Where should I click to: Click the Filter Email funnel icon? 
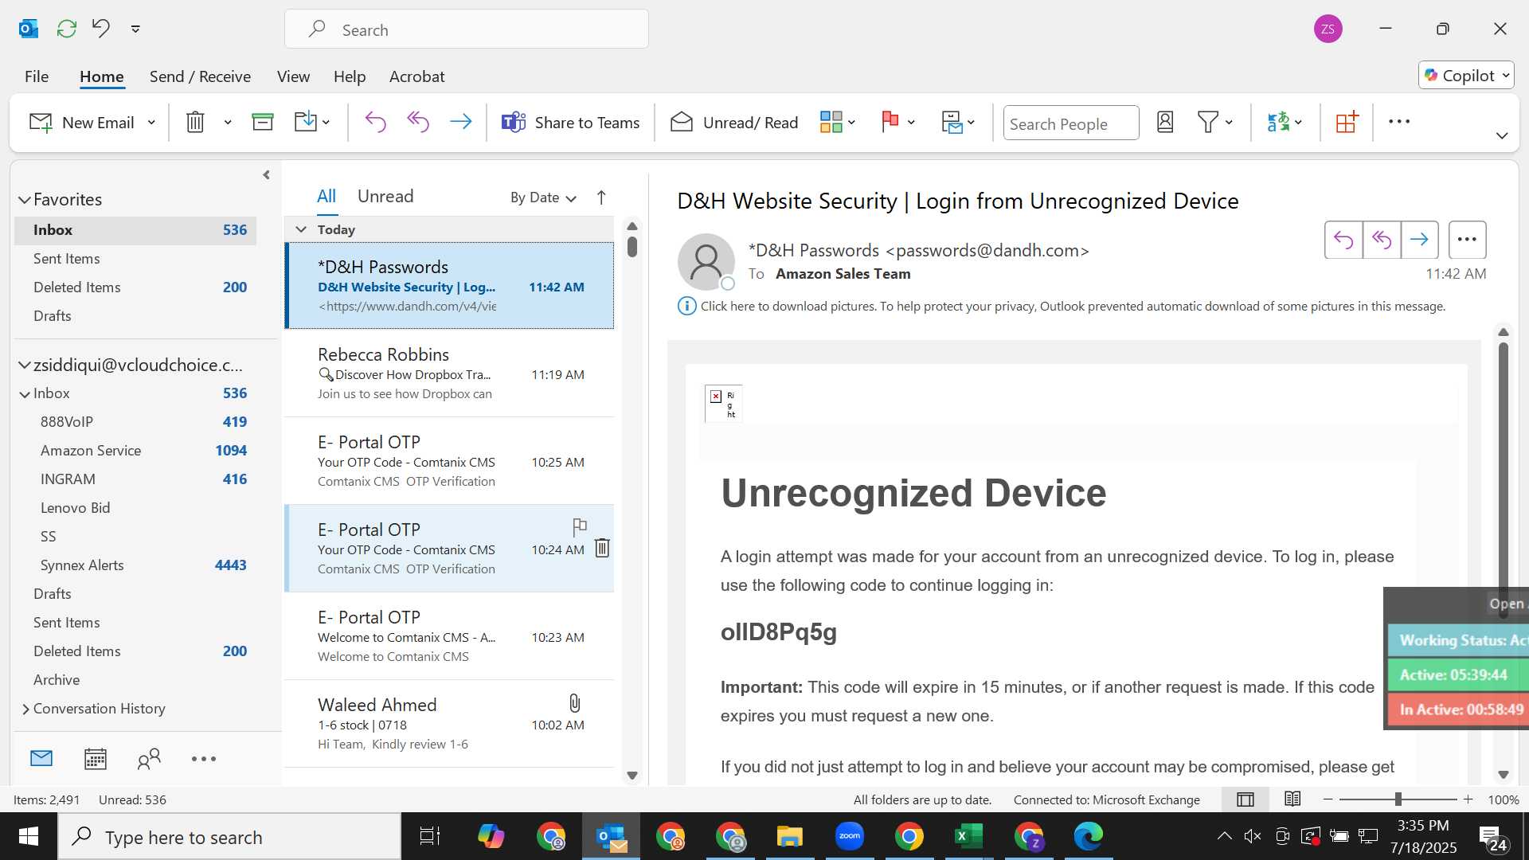tap(1208, 123)
